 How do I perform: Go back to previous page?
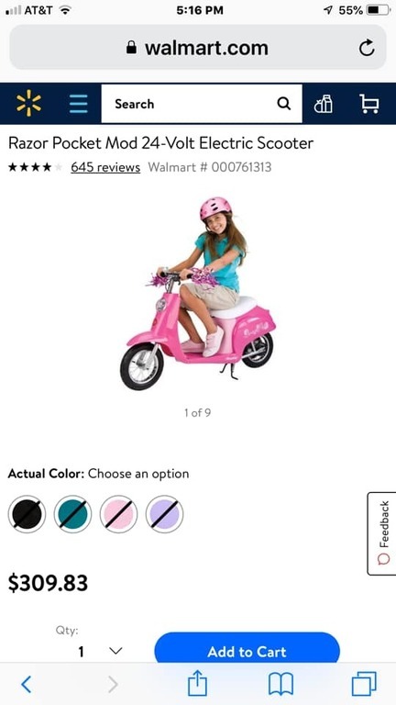pos(27,684)
